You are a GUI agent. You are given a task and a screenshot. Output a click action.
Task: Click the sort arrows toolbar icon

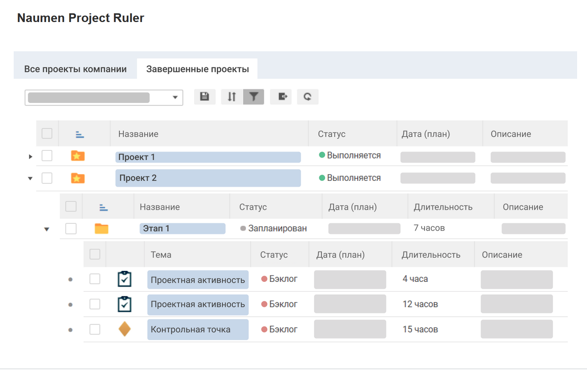pos(232,96)
